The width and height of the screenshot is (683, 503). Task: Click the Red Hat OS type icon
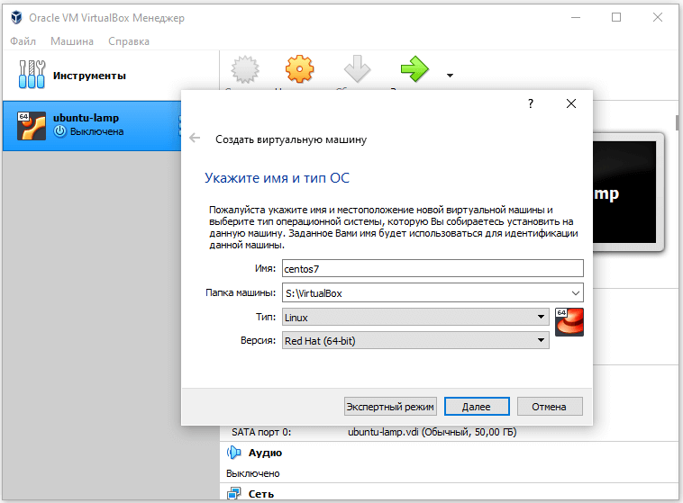coord(569,322)
